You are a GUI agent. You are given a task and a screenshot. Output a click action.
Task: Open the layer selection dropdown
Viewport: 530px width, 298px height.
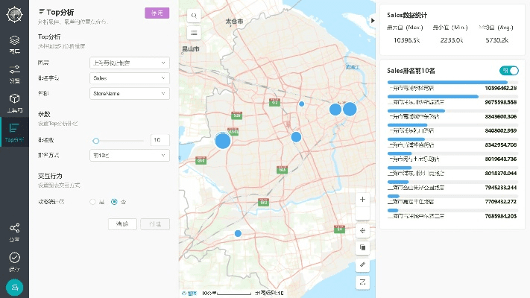click(129, 63)
